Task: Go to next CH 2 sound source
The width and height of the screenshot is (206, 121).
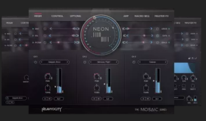Action: pos(116,62)
